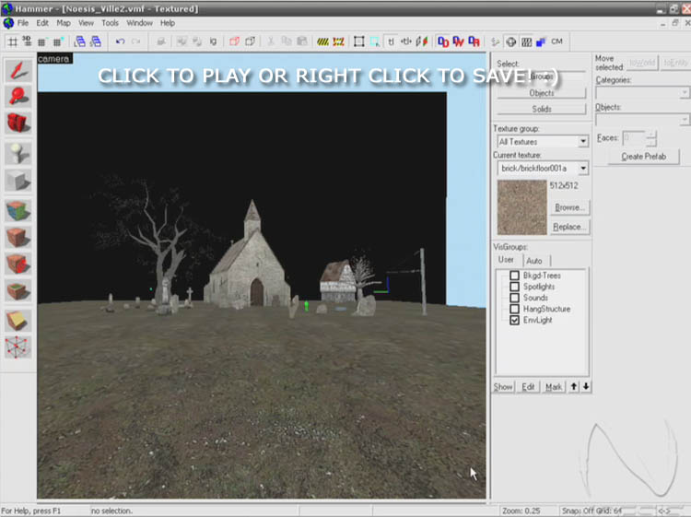Toggle the 2D grid toolbar icon

(13, 41)
